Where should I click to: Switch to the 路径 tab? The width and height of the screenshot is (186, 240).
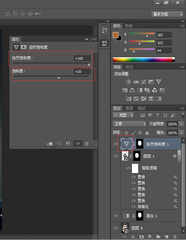(141, 108)
